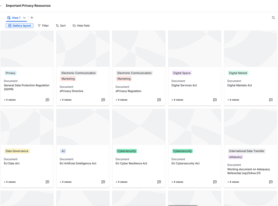This screenshot has height=206, width=278.
Task: Open the search icon in view bar
Action: click(273, 18)
